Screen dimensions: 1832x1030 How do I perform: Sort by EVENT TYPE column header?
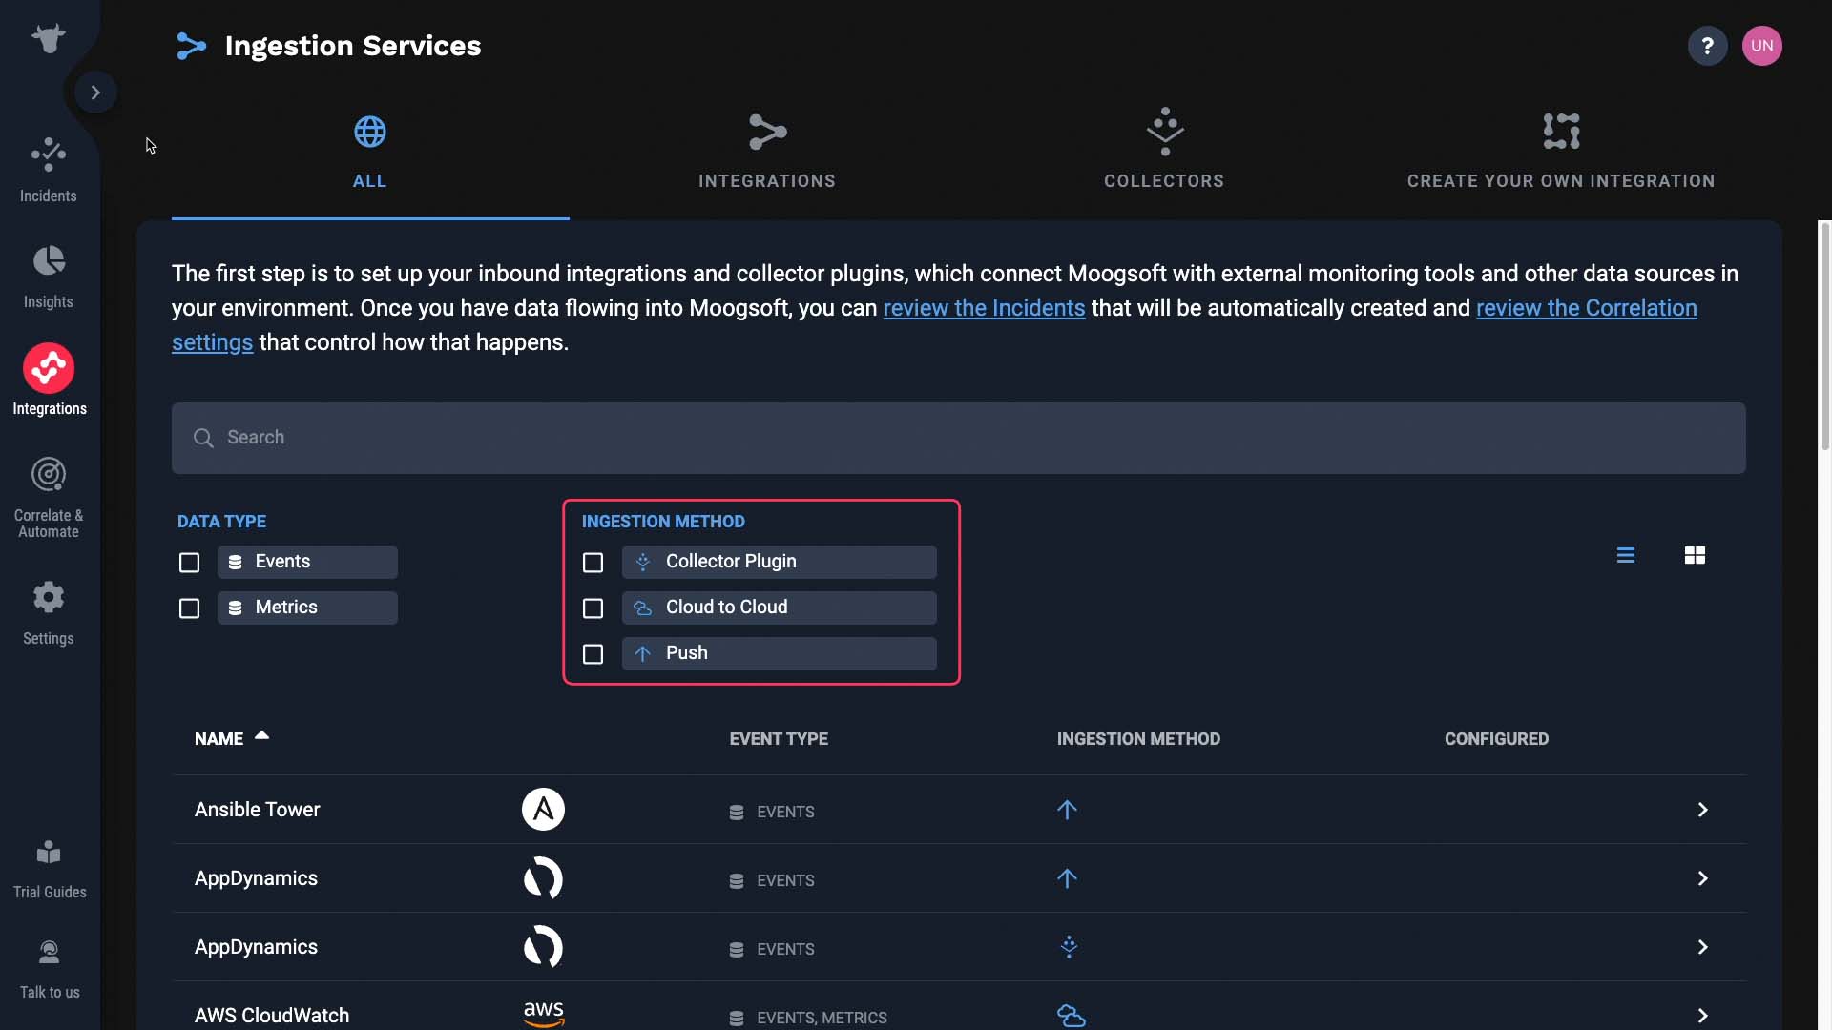click(x=779, y=739)
